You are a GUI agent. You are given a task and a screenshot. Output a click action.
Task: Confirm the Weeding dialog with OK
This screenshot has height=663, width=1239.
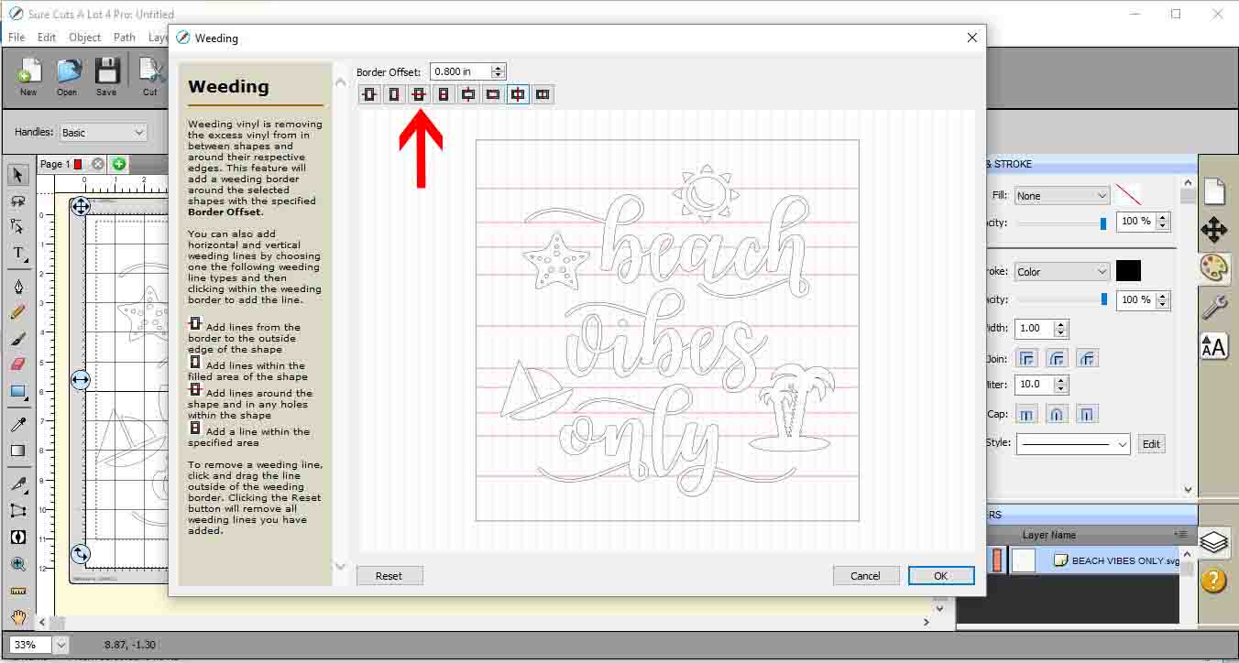[941, 576]
